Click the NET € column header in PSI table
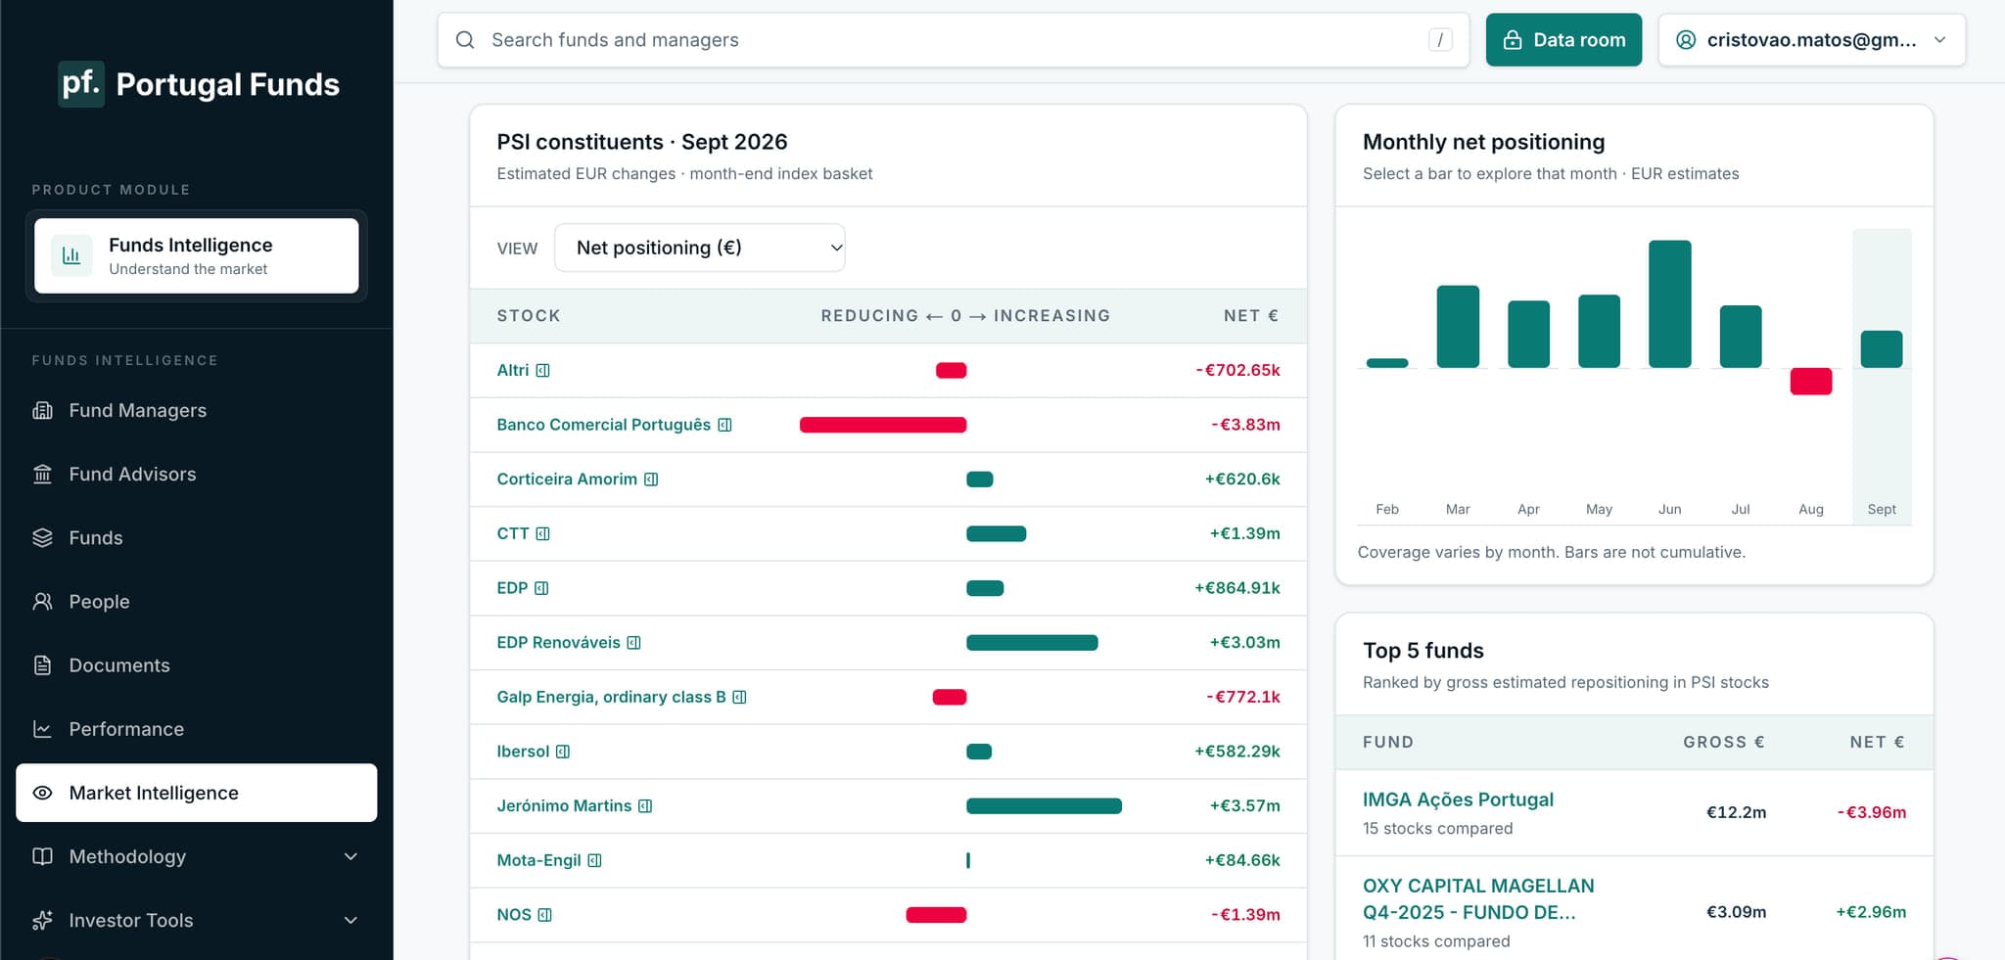This screenshot has height=960, width=2005. pos(1250,316)
